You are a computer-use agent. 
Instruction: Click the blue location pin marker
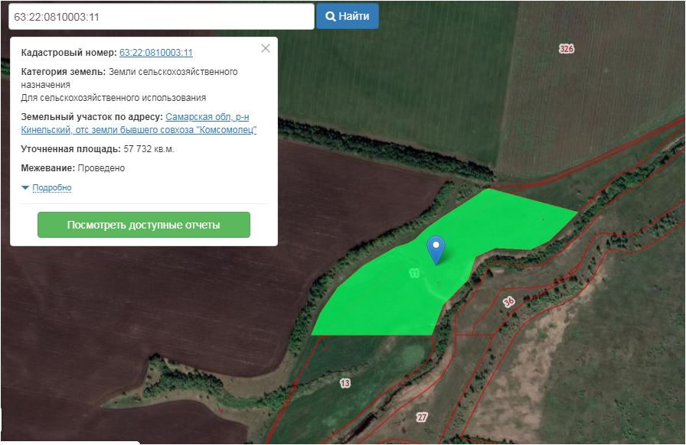click(436, 249)
